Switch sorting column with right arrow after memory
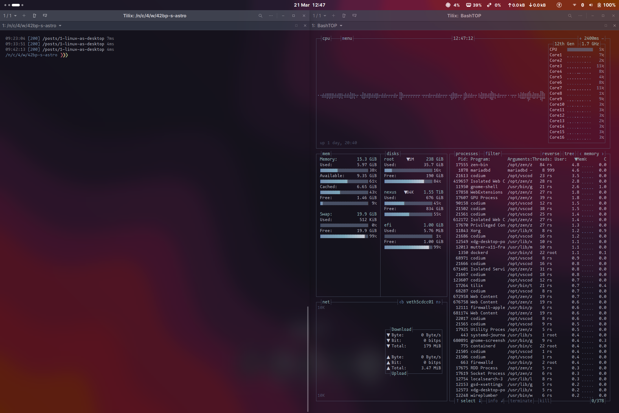 point(603,154)
